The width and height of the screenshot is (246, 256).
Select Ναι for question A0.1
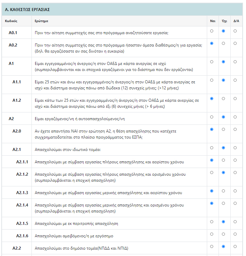212,31
